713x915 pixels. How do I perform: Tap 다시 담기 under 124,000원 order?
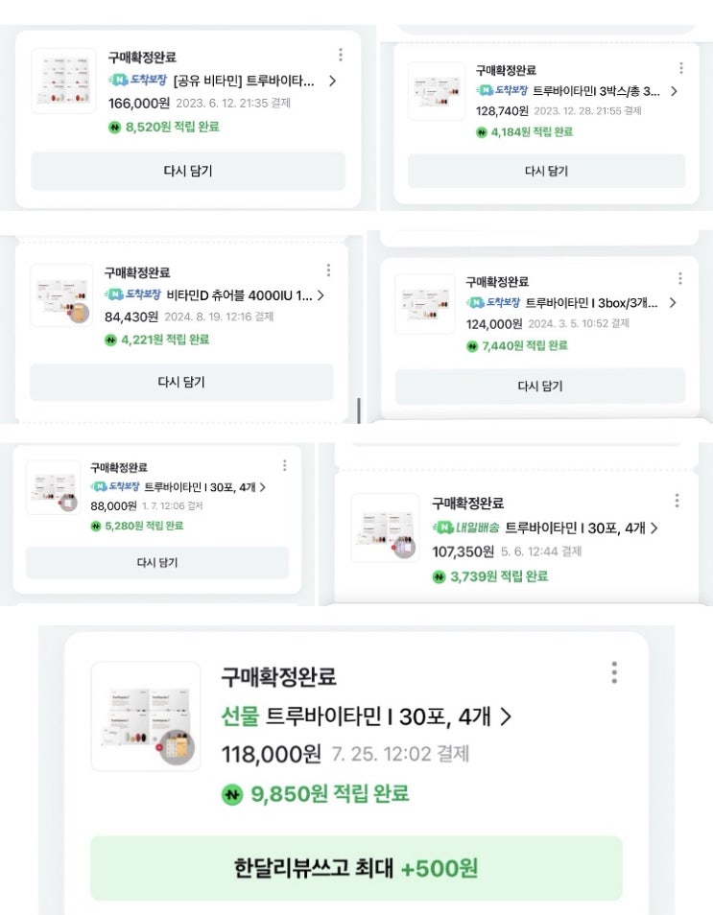pos(540,386)
